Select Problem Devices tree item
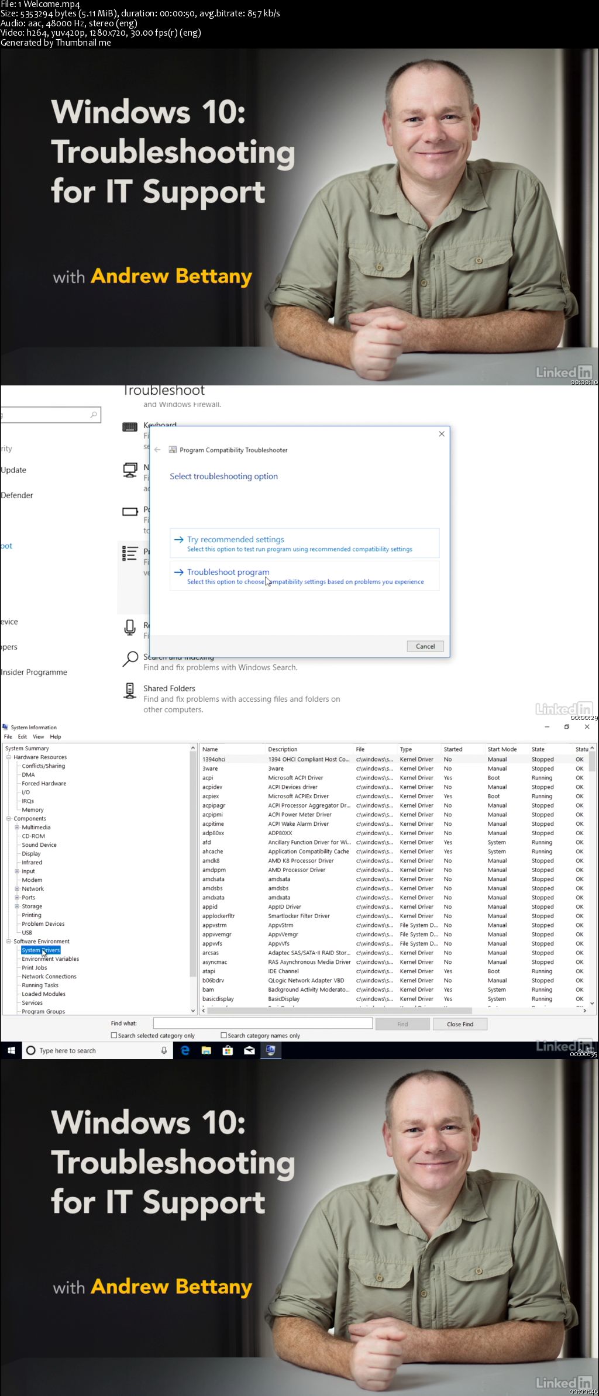Viewport: 599px width, 1396px height. [x=43, y=923]
